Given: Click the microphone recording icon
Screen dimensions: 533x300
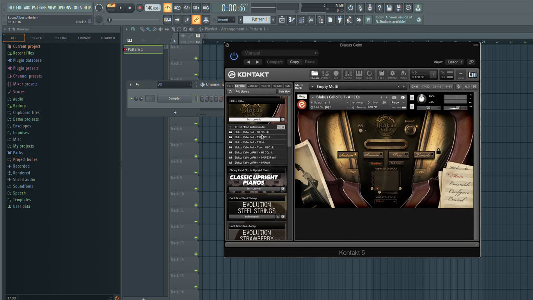Looking at the screenshot, I should coord(370,8).
